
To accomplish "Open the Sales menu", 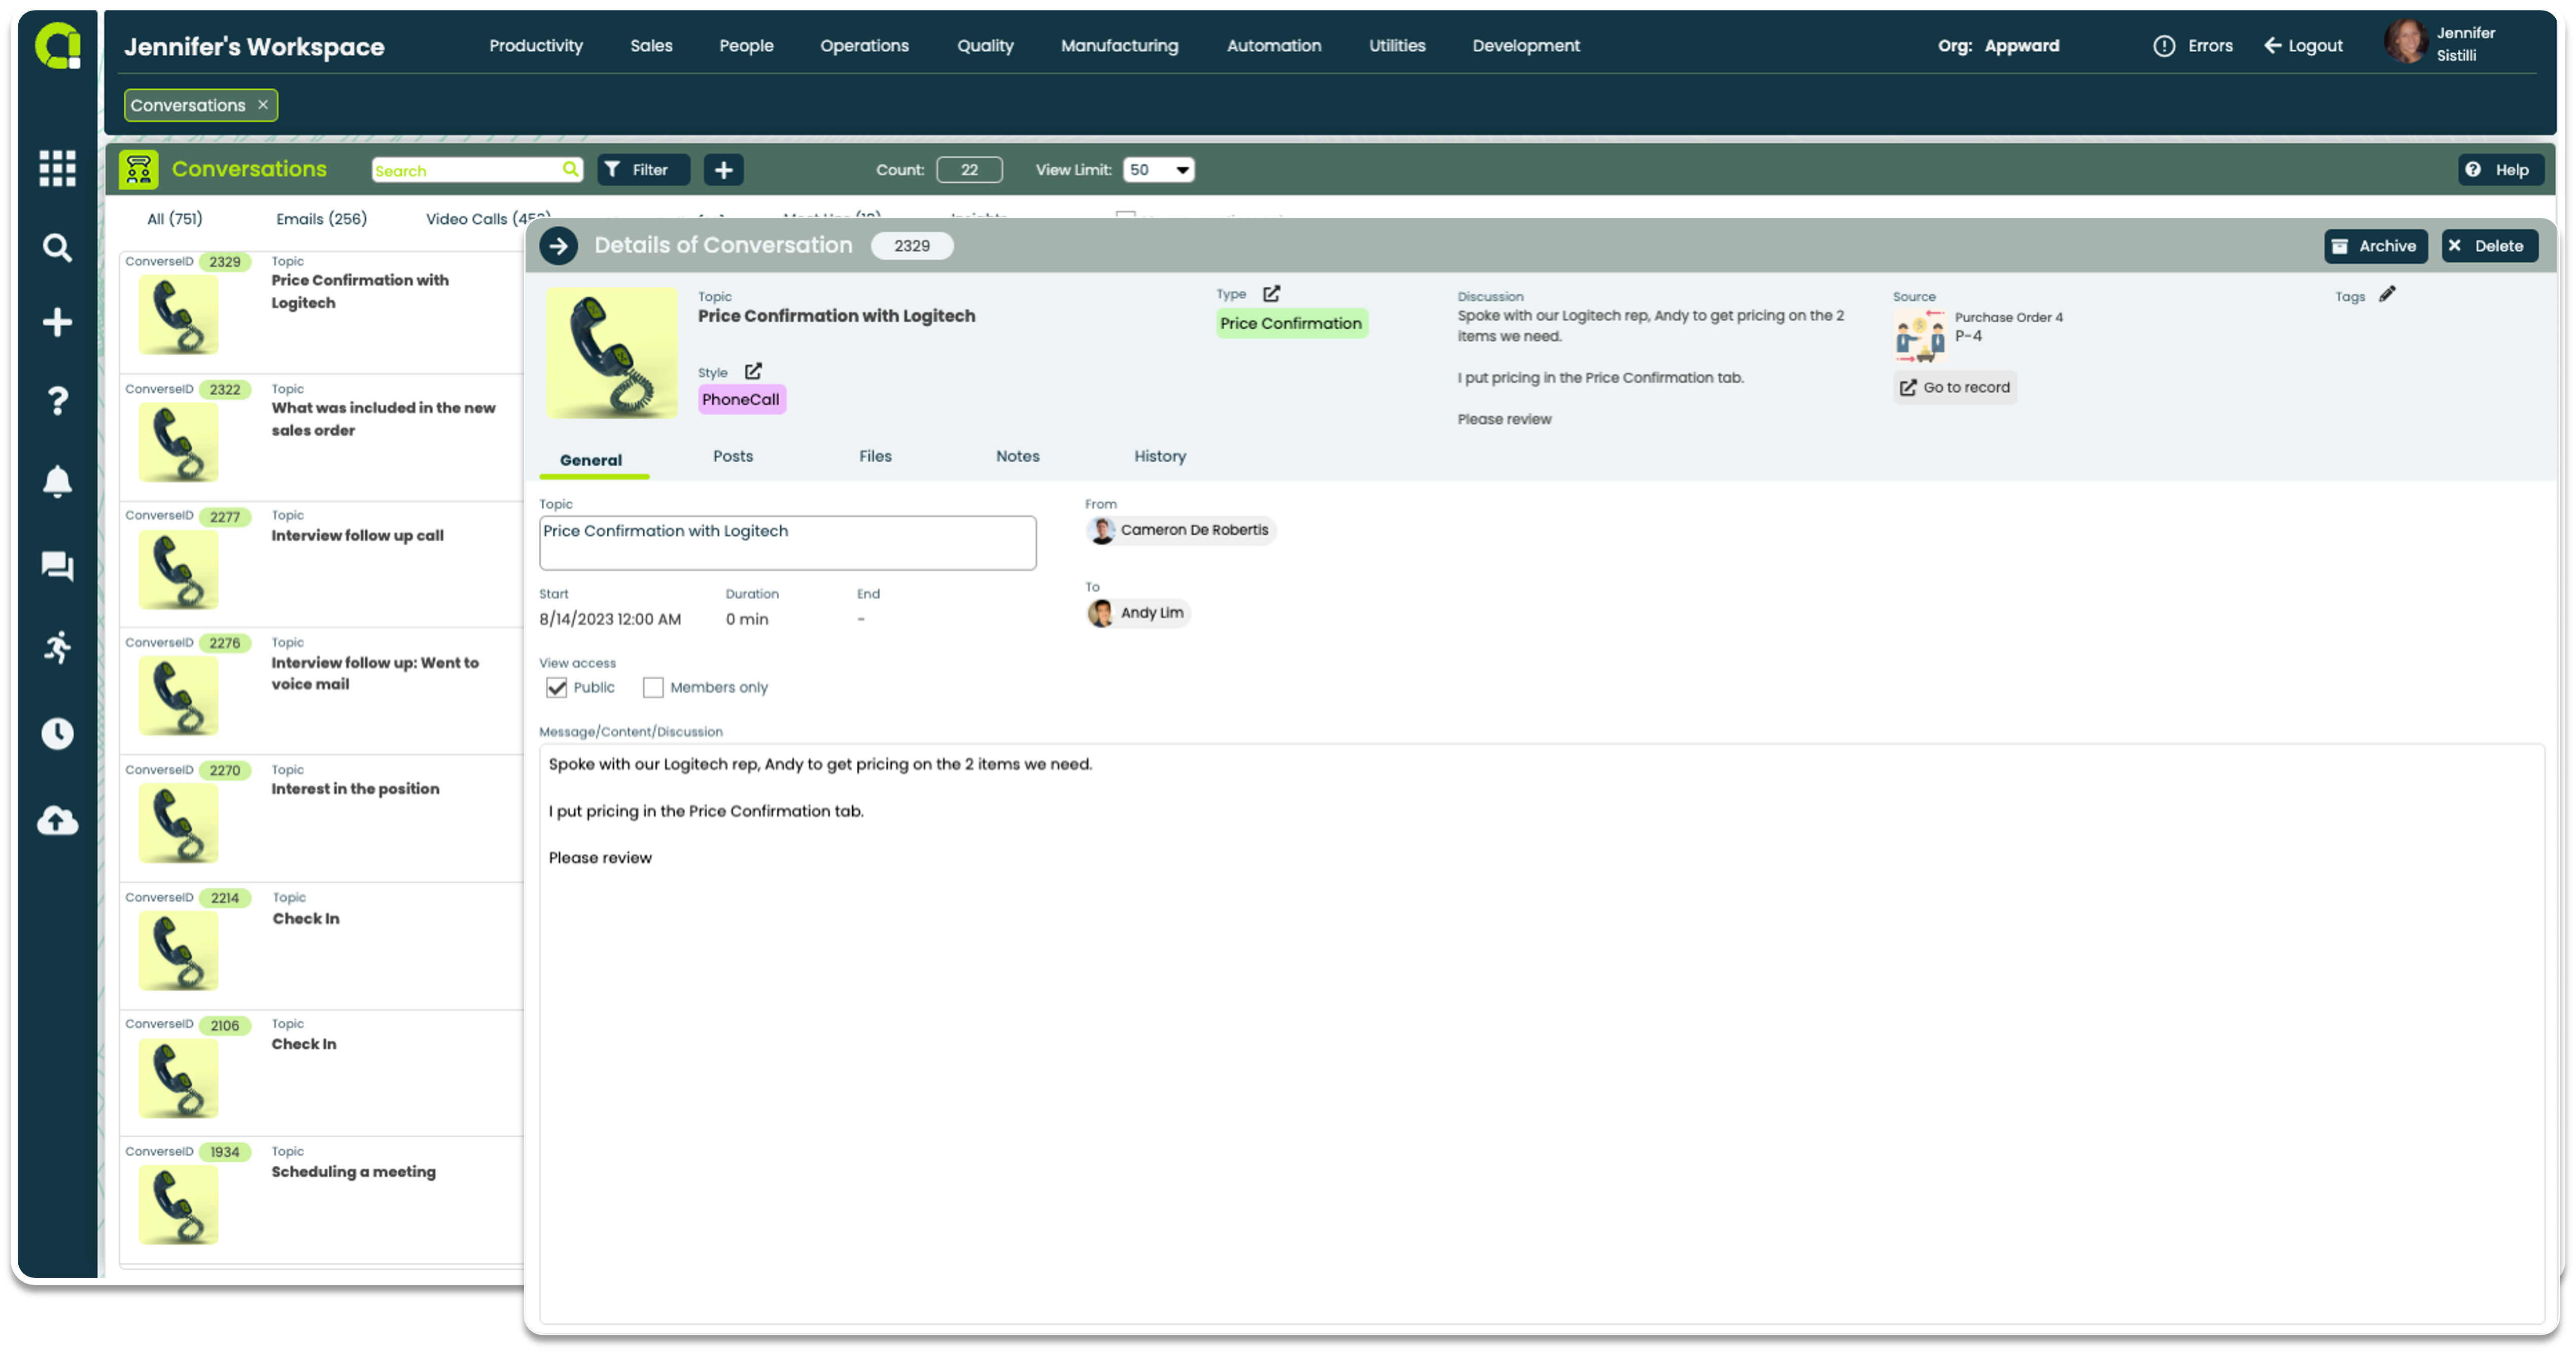I will click(651, 45).
